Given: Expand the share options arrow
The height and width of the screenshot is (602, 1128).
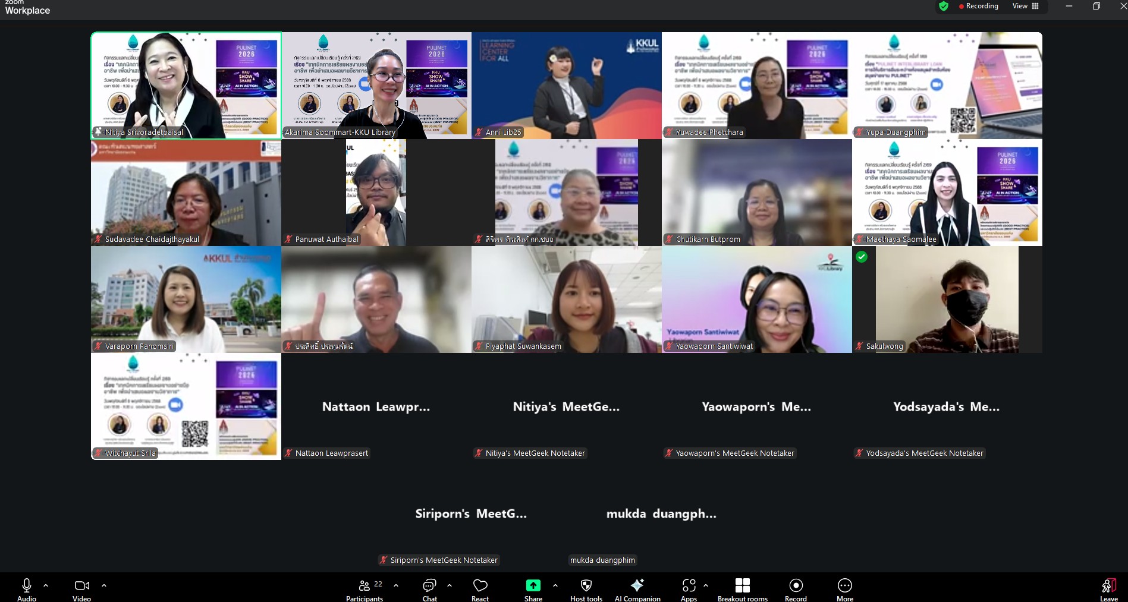Looking at the screenshot, I should (x=555, y=585).
